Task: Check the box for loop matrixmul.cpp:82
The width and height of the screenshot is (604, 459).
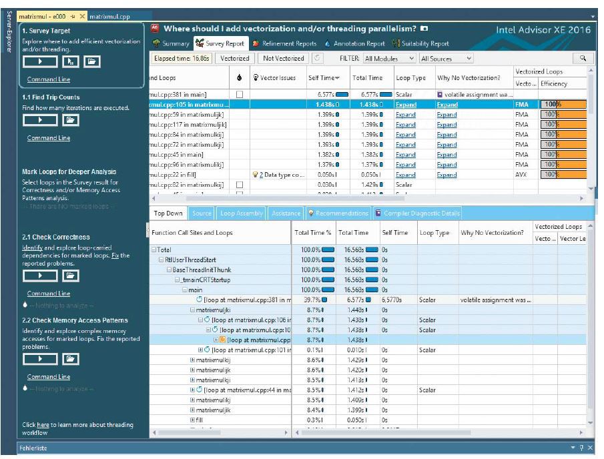Action: point(240,184)
